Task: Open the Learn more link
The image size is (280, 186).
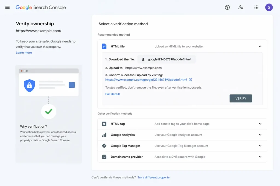Action: [24, 53]
